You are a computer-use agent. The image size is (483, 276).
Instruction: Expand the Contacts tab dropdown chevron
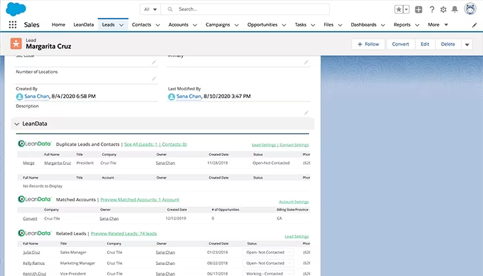coord(158,25)
